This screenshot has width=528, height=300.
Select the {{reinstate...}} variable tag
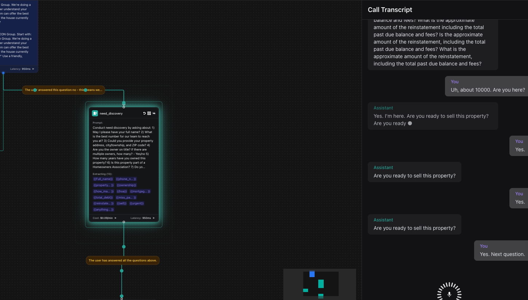pos(103,203)
